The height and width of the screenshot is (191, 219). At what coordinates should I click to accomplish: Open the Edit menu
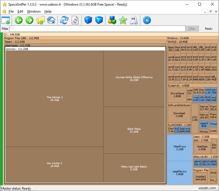click(20, 11)
